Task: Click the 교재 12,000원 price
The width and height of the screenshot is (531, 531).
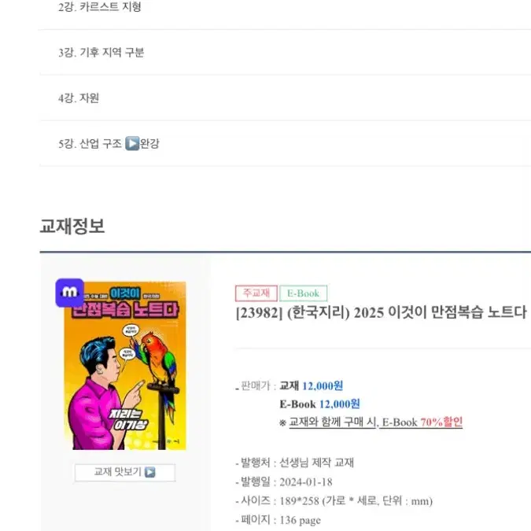Action: pos(312,385)
